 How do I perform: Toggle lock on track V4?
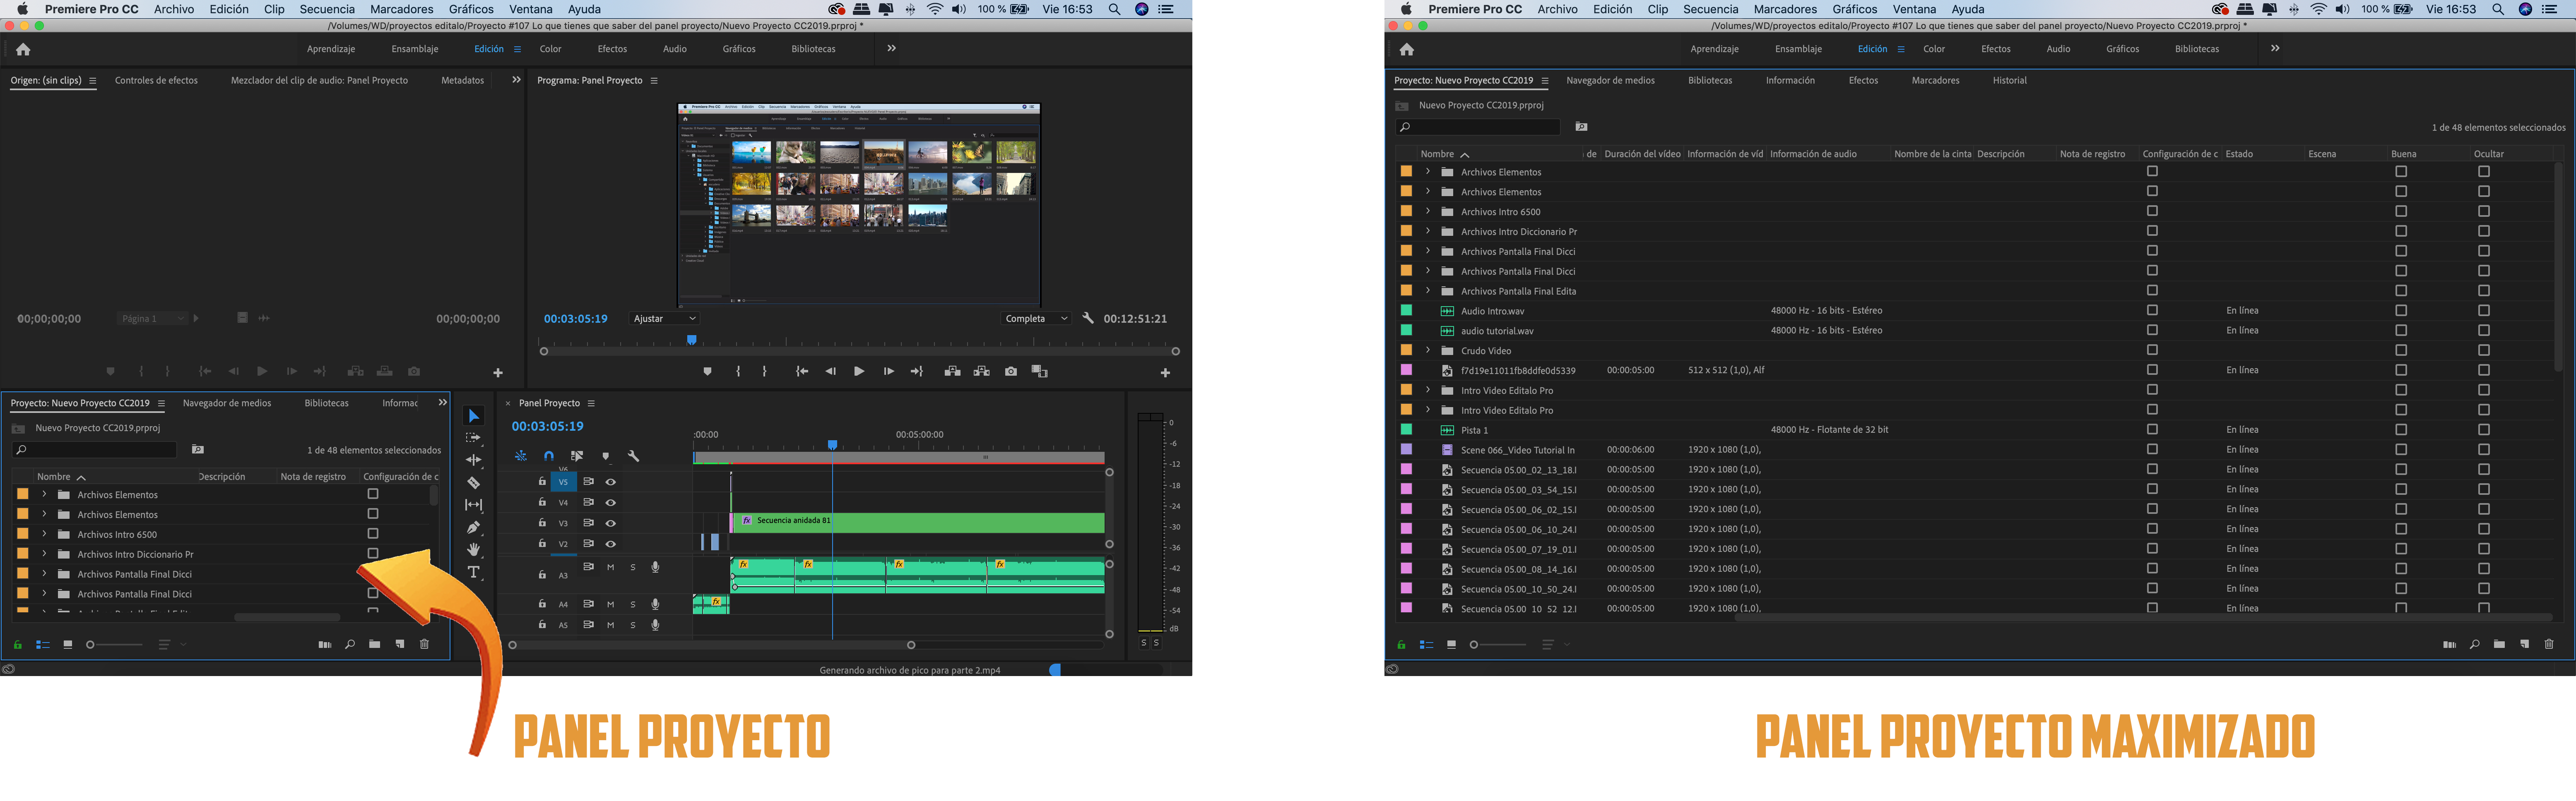pyautogui.click(x=542, y=502)
